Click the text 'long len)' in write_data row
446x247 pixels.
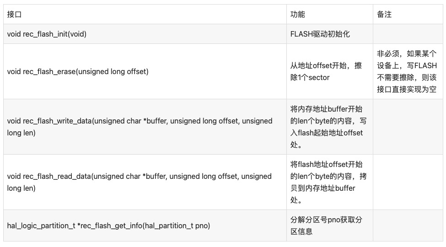21,133
